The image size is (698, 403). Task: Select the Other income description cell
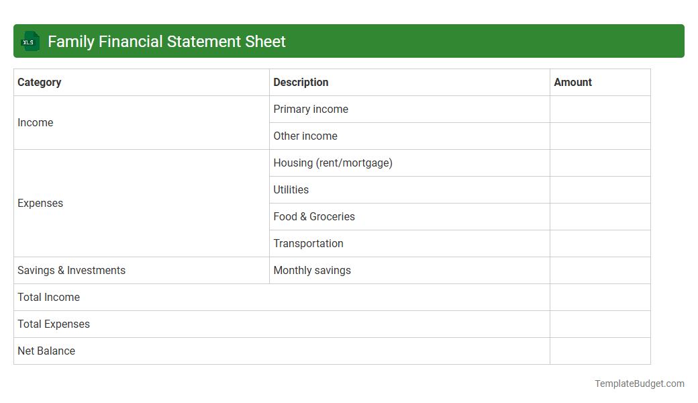click(305, 136)
